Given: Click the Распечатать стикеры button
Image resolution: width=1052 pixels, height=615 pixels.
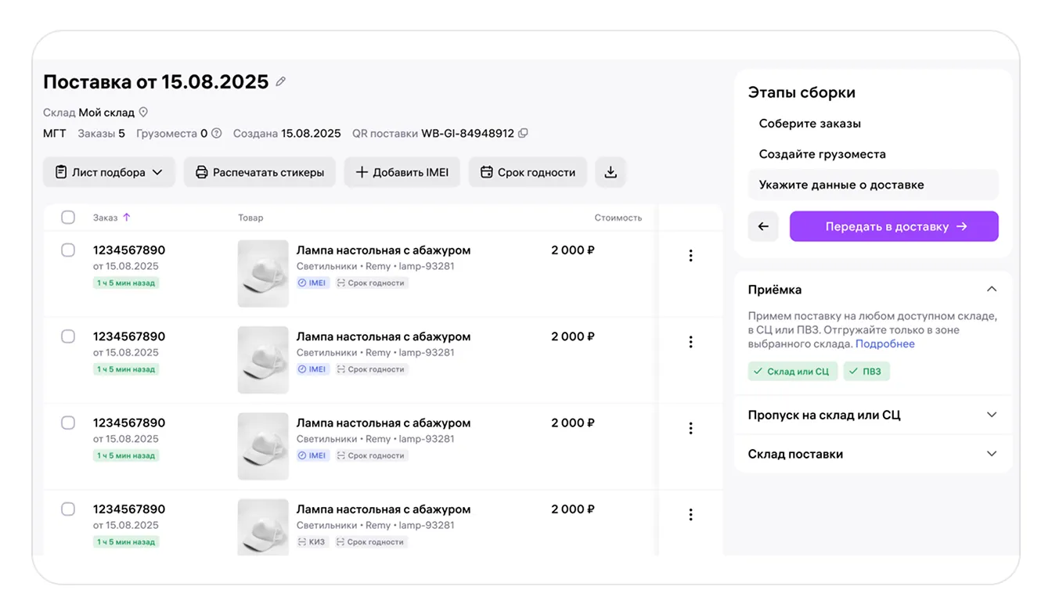Looking at the screenshot, I should click(260, 172).
